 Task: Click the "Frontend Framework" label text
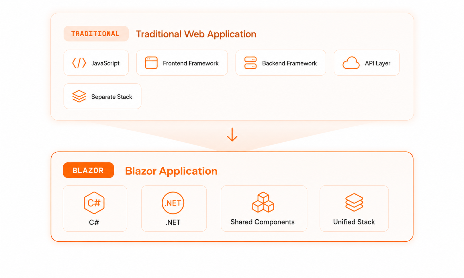click(191, 63)
